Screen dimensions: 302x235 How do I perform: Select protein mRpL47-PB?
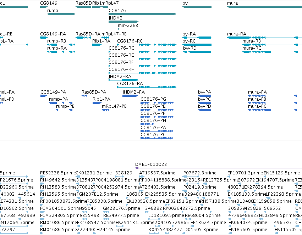point(114,106)
